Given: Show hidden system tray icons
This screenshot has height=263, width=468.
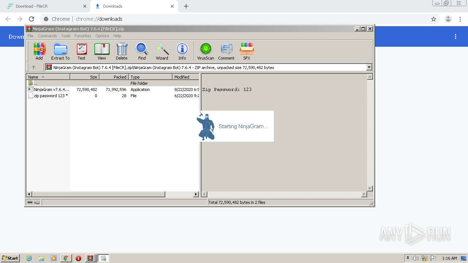Looking at the screenshot, I should (x=408, y=258).
